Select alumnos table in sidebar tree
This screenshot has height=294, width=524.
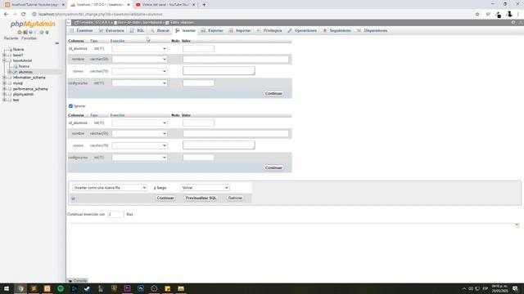(25, 72)
